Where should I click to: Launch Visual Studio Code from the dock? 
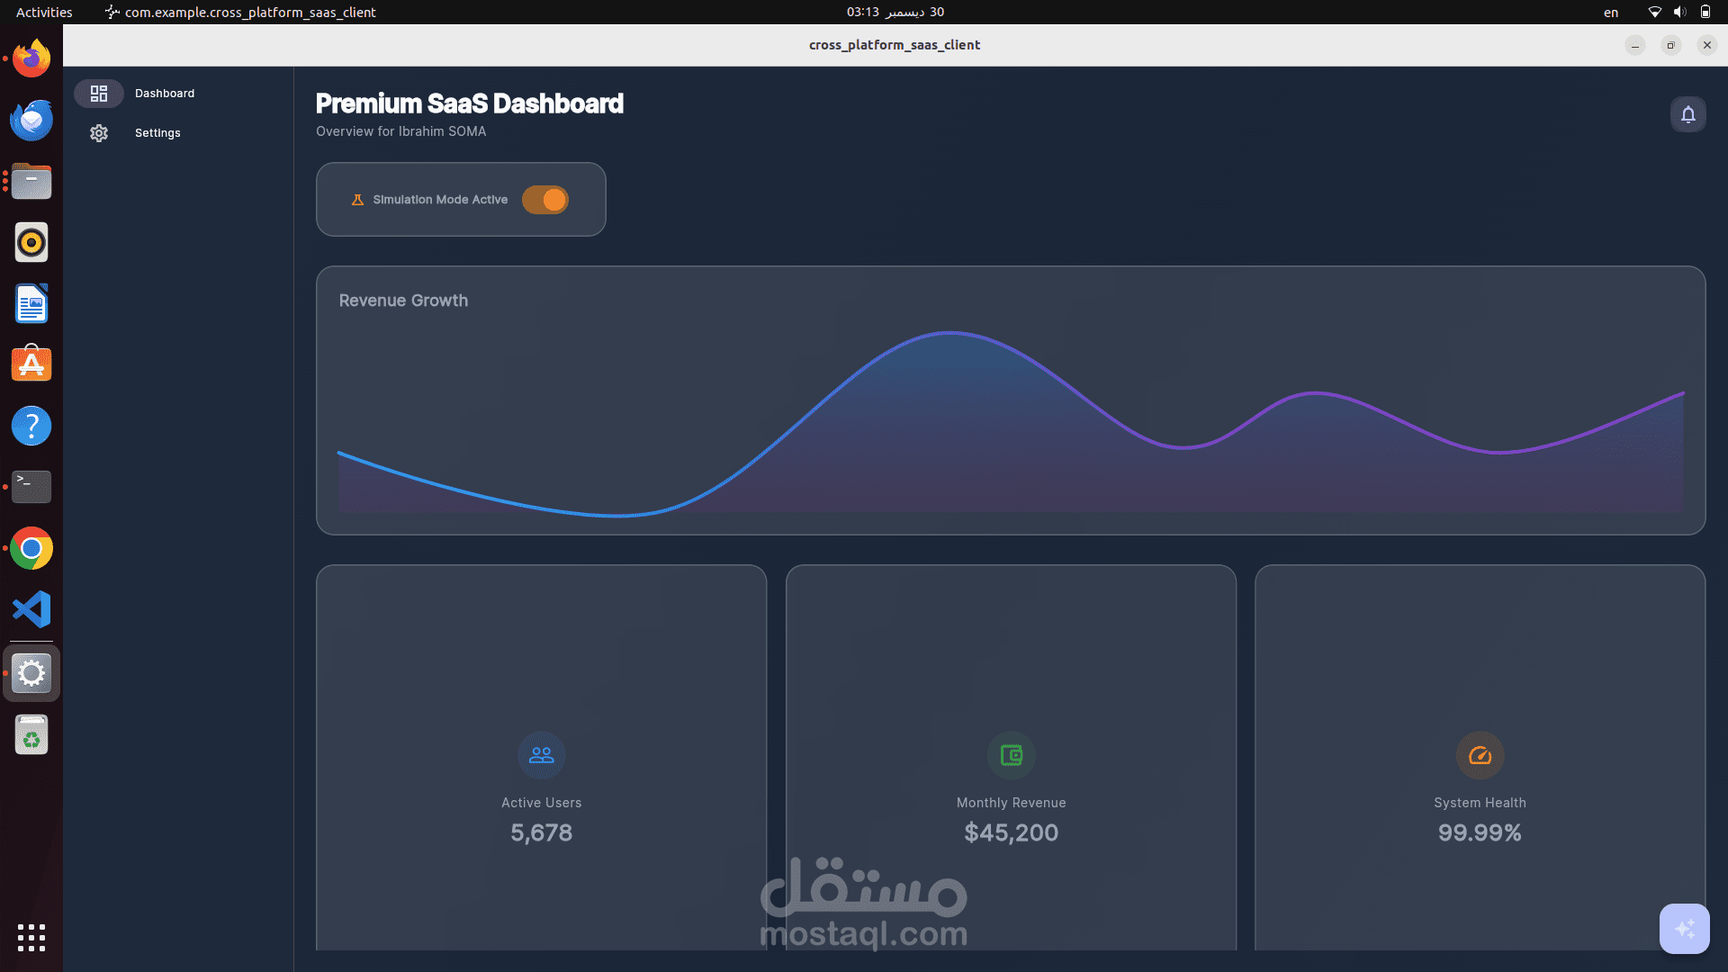31,609
